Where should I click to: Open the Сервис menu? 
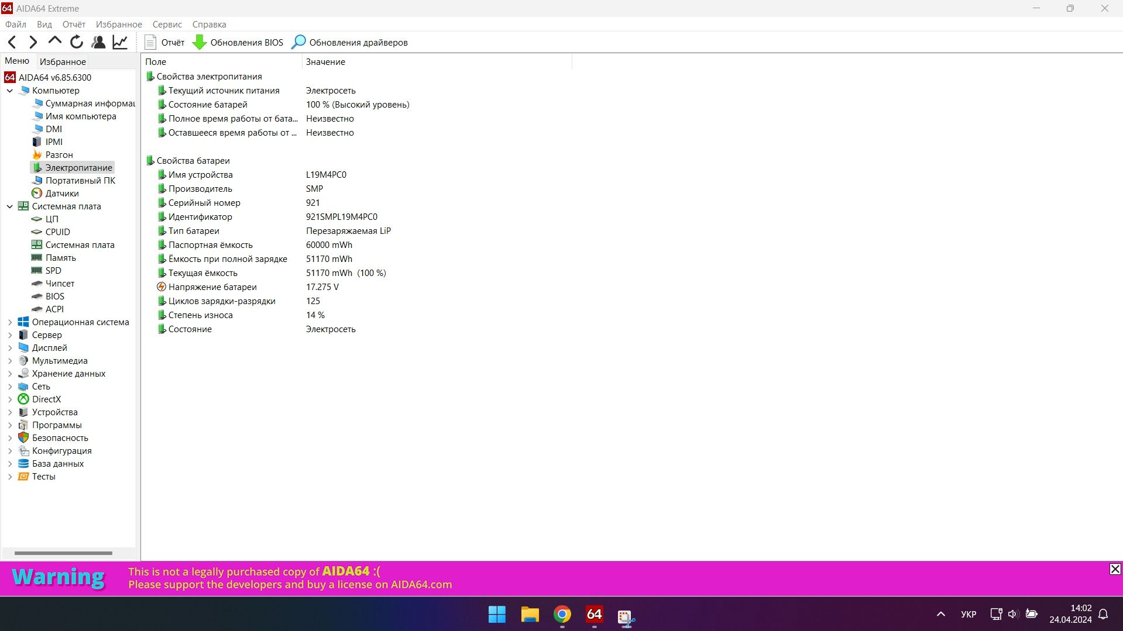click(x=167, y=25)
